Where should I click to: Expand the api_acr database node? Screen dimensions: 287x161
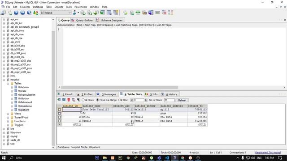4,19
